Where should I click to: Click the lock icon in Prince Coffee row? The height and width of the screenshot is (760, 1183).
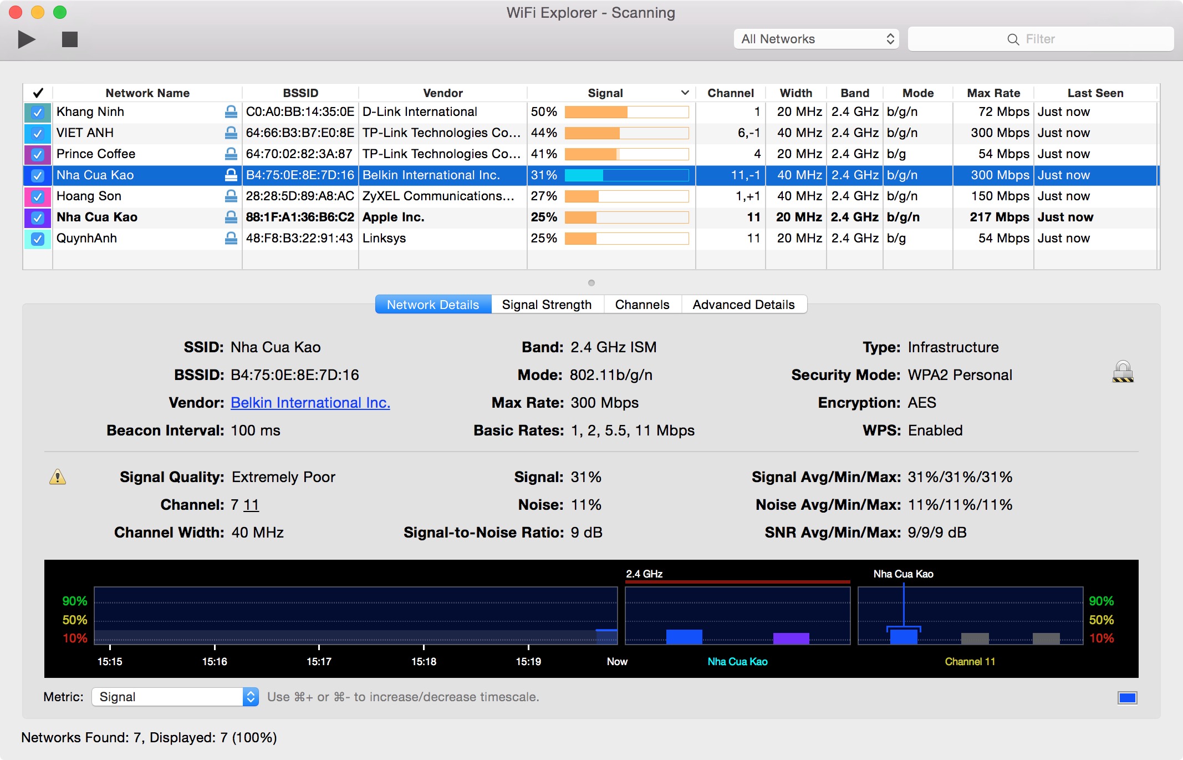click(231, 154)
